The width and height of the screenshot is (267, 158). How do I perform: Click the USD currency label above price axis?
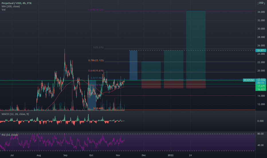coord(261,3)
